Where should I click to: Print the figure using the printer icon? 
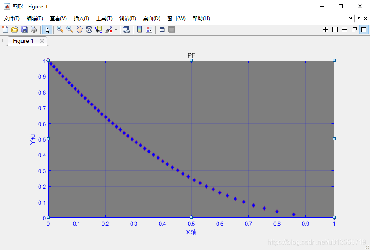point(34,29)
